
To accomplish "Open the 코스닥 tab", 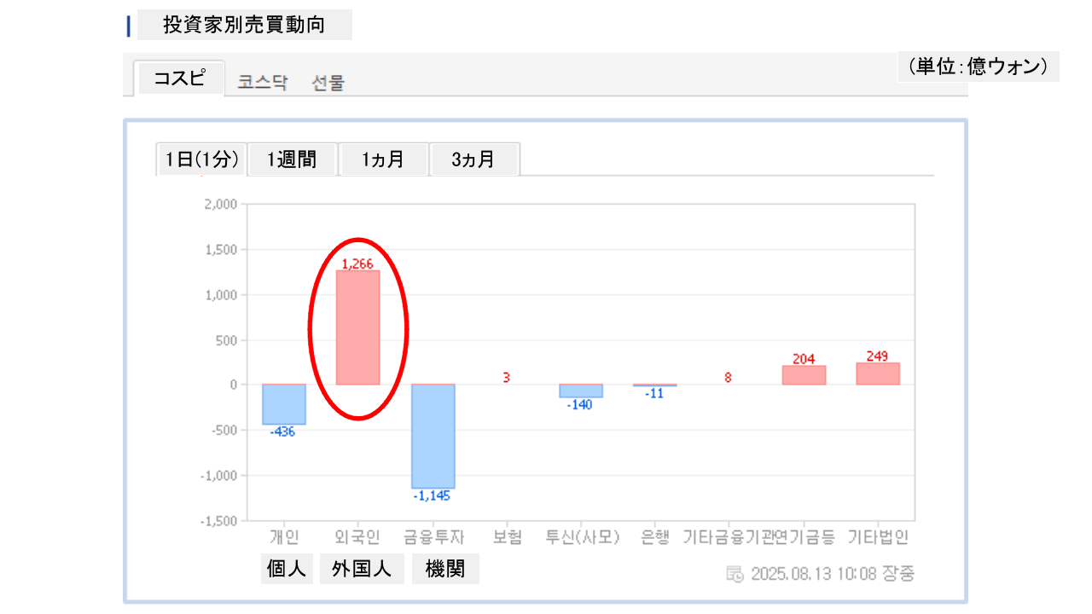I will [x=263, y=83].
